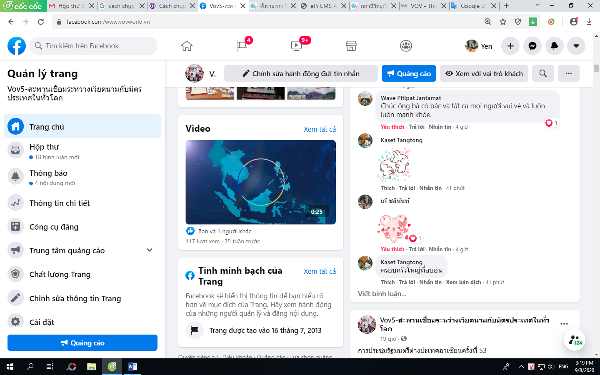Screen dimensions: 600x375
Task: Click the Facebook search field
Action: pyautogui.click(x=94, y=46)
